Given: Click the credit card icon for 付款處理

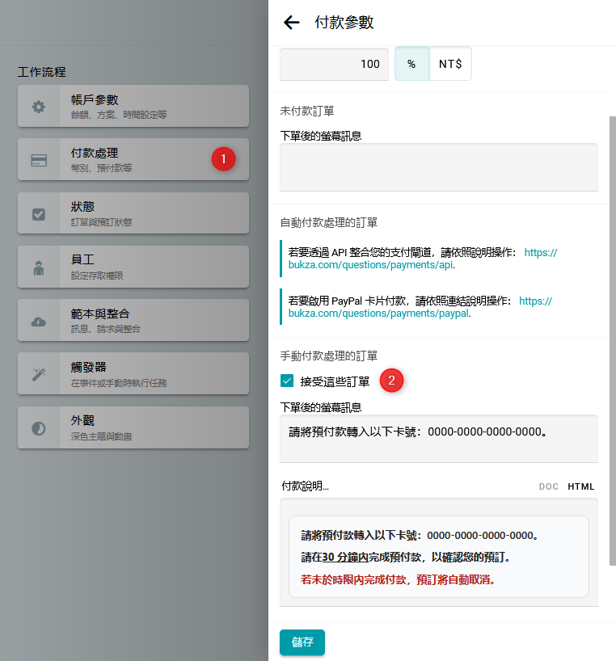Looking at the screenshot, I should coord(39,160).
